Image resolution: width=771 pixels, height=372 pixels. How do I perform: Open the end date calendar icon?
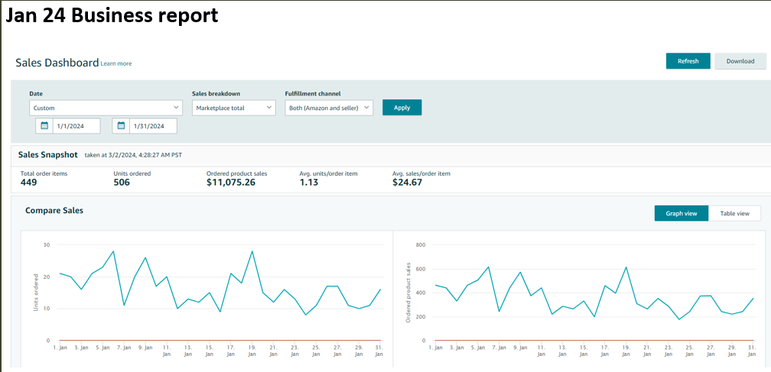point(122,126)
